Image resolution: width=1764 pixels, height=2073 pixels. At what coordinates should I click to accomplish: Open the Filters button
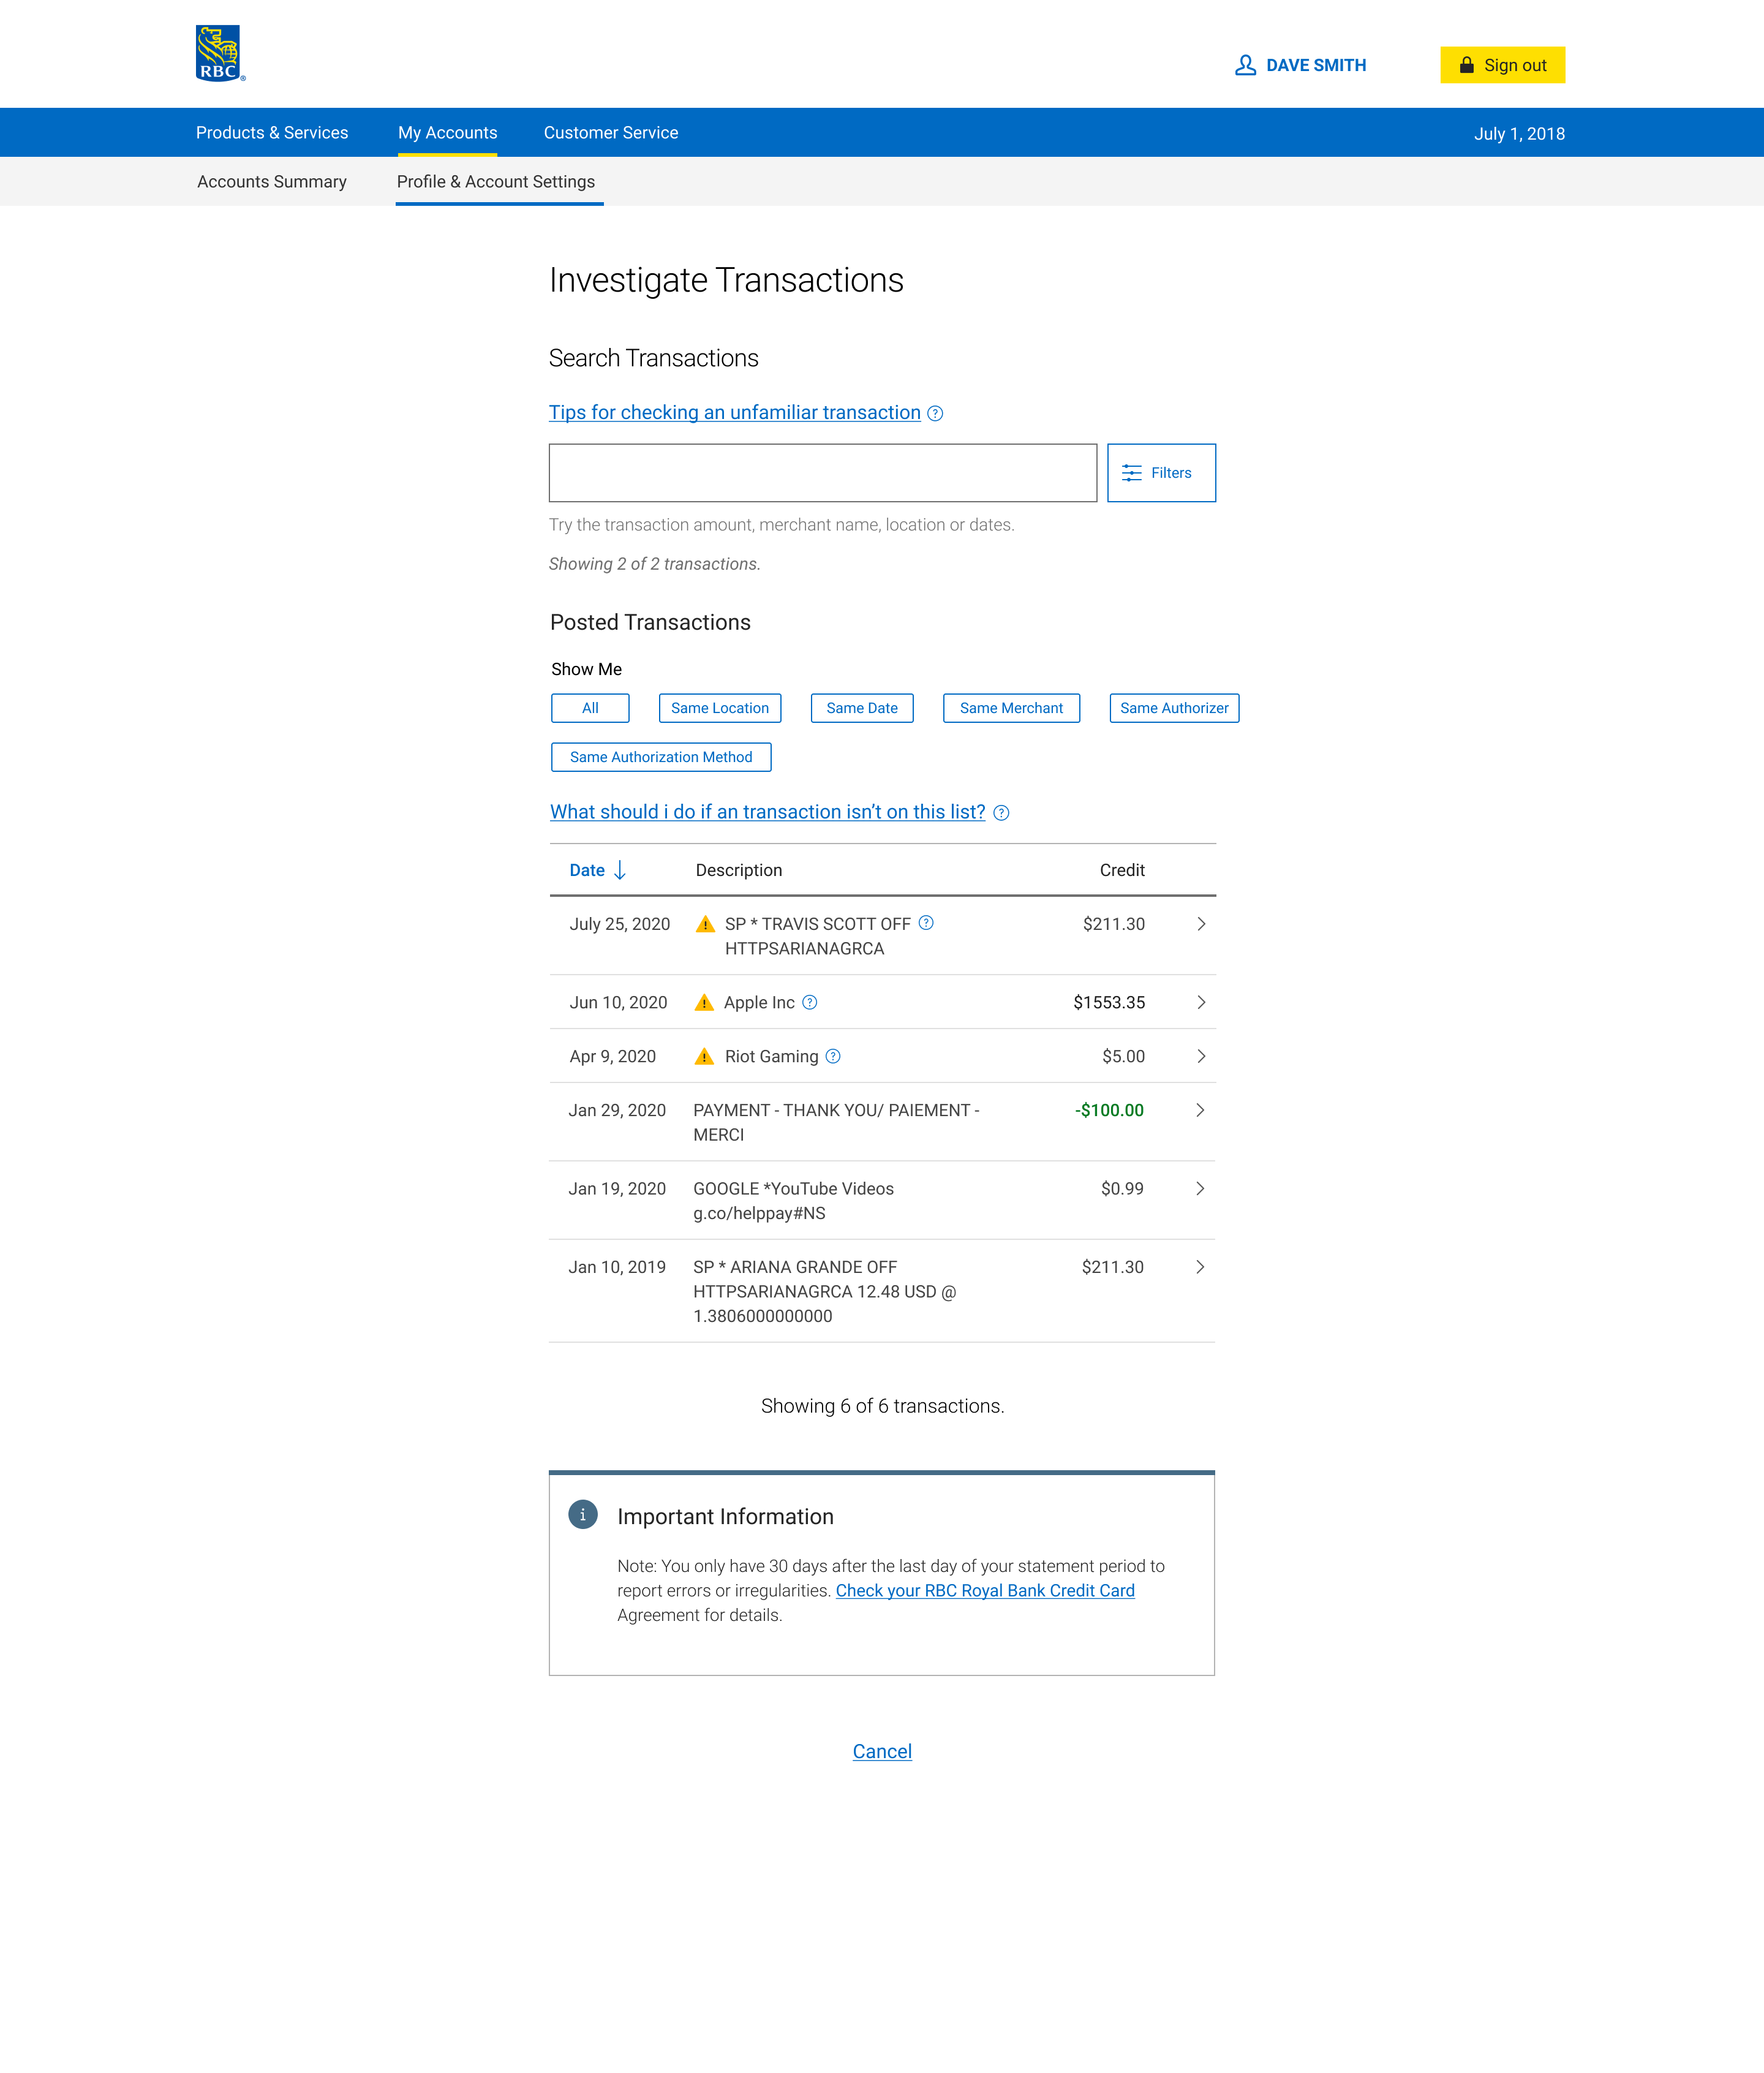(x=1160, y=473)
